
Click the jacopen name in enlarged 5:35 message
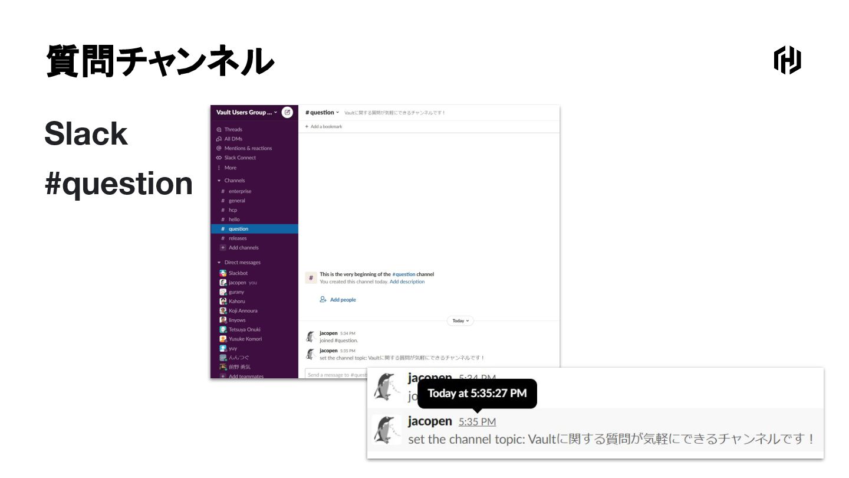coord(430,421)
